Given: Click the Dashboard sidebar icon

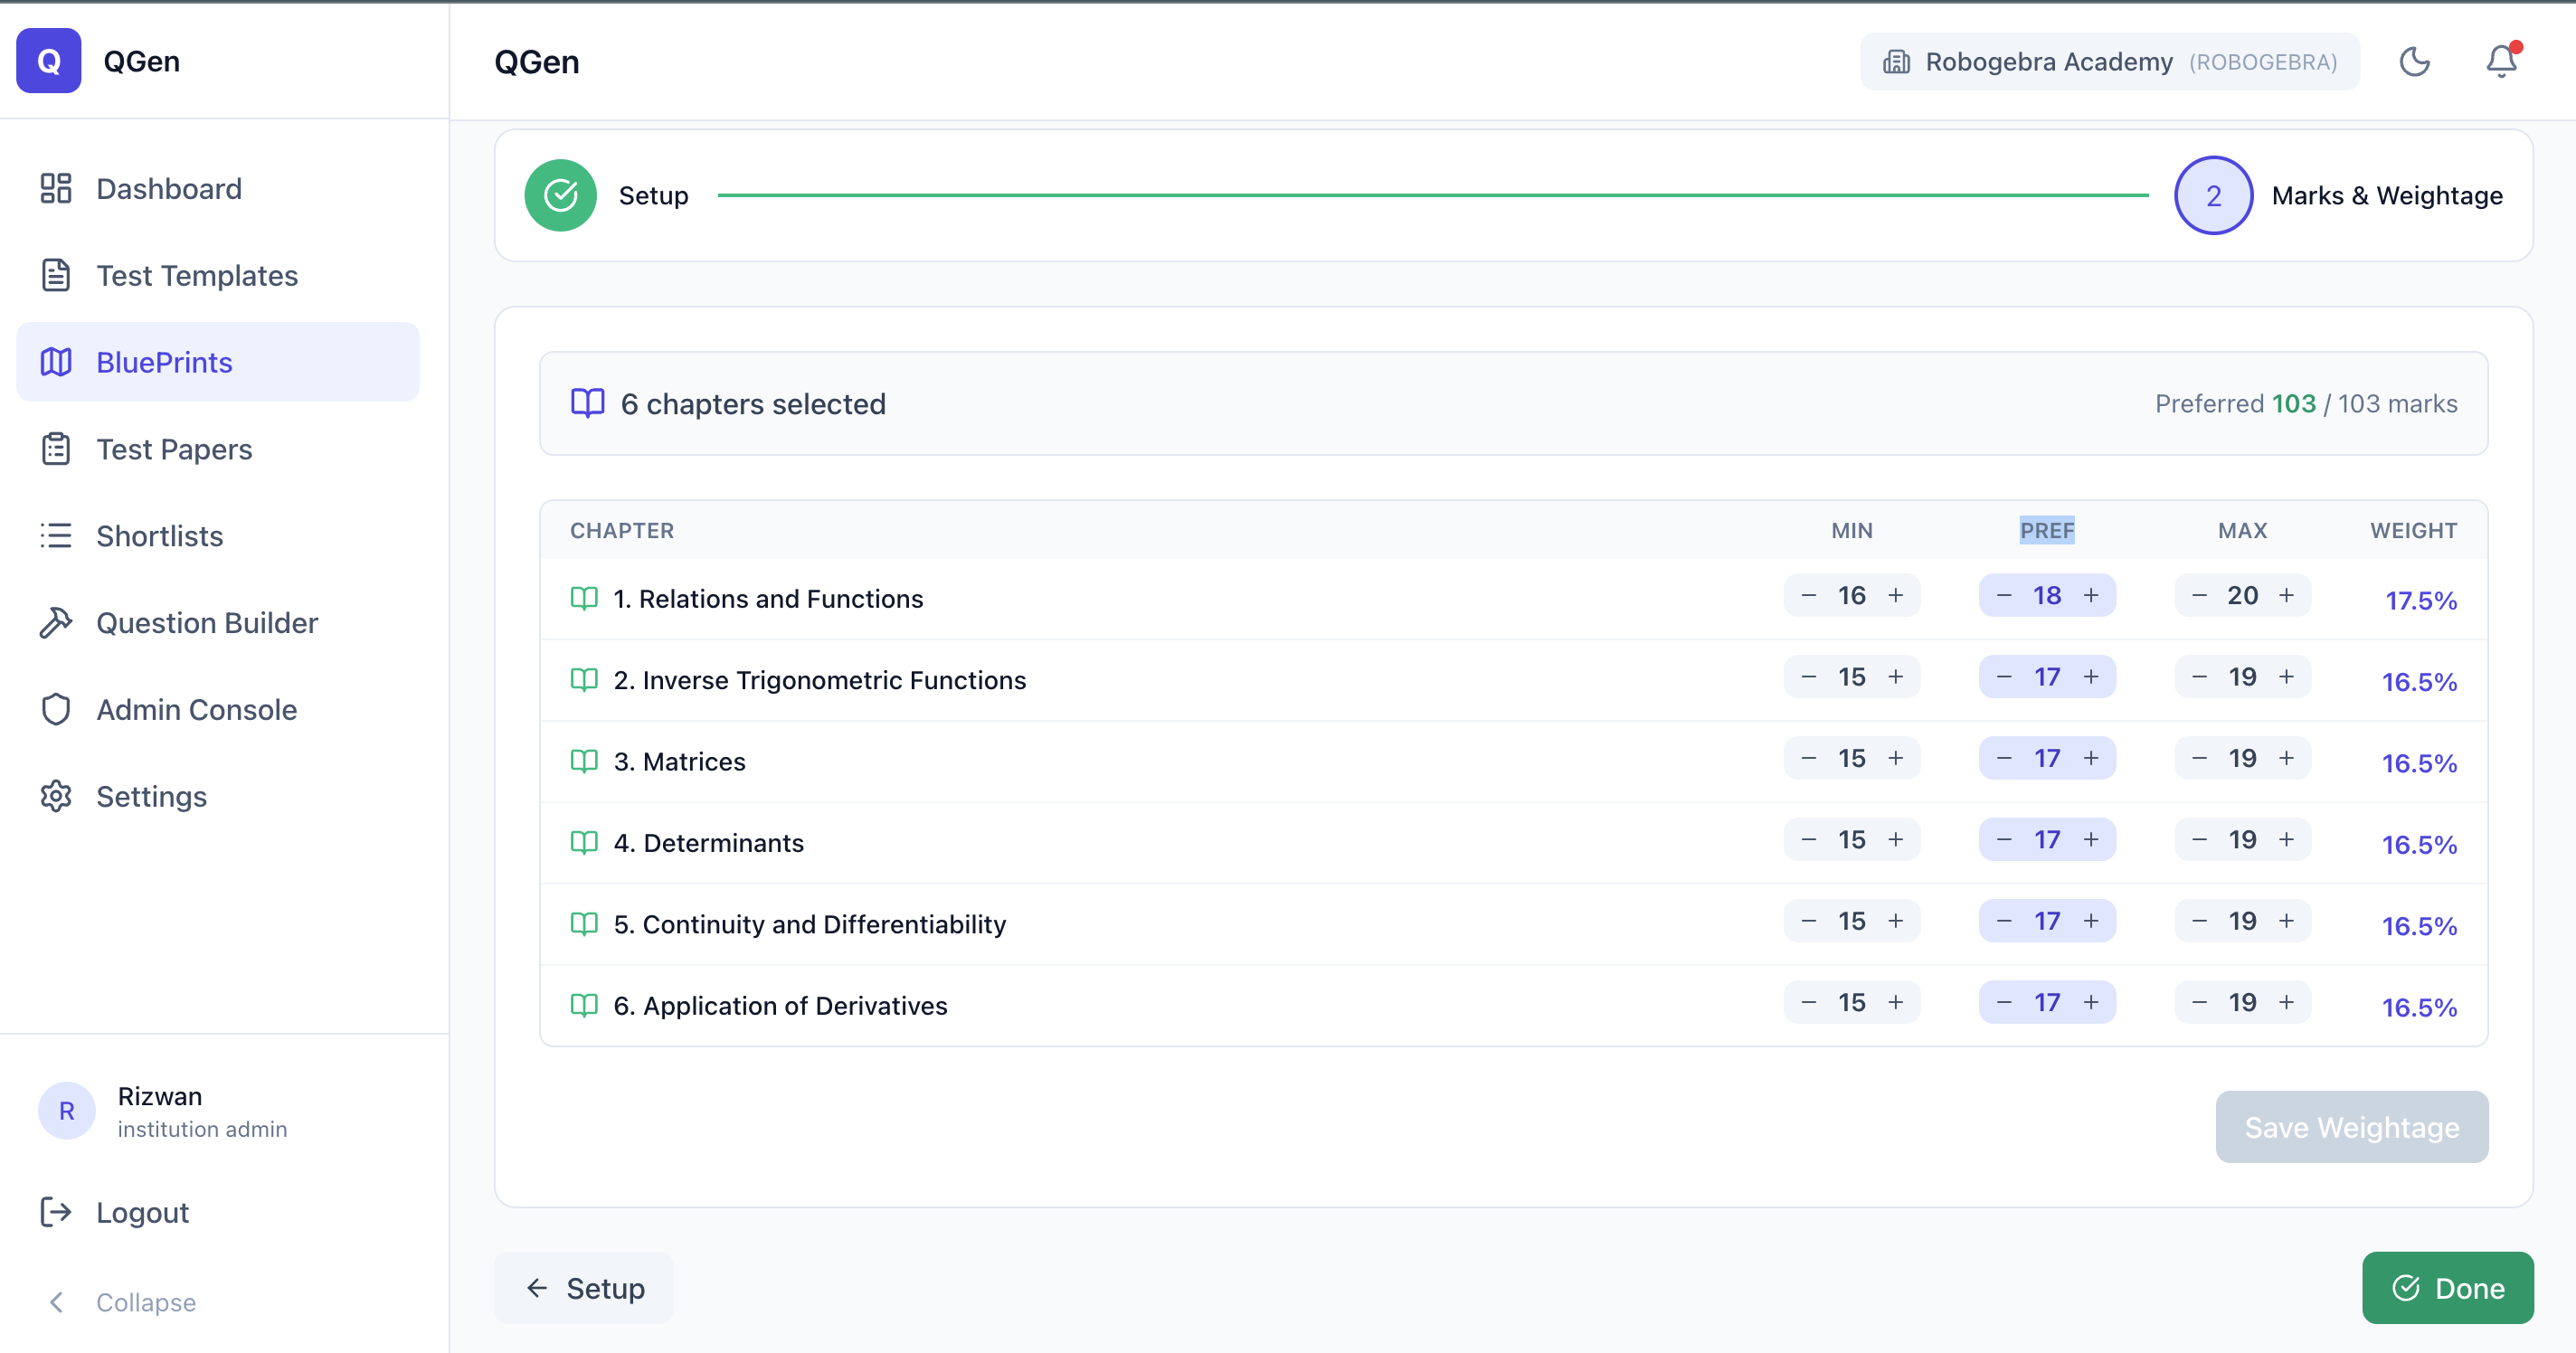Looking at the screenshot, I should point(56,188).
